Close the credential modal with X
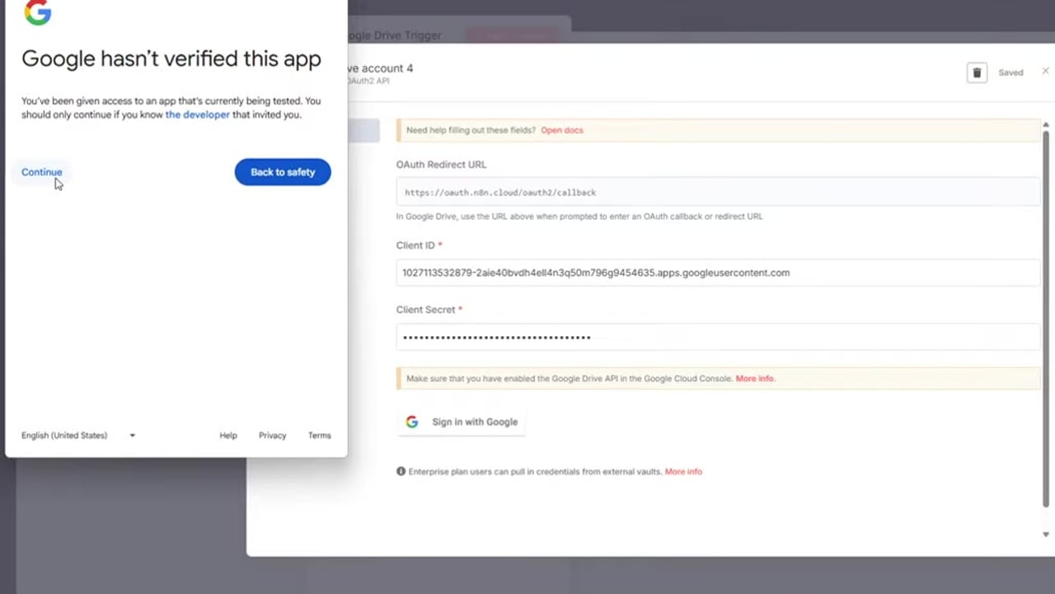Screen dimensions: 1055x594 click(x=1045, y=72)
